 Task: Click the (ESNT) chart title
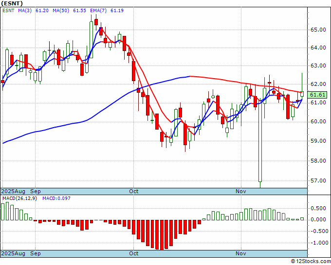[12, 3]
